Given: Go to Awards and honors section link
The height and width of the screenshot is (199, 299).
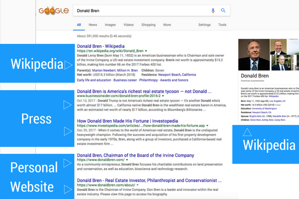Looking at the screenshot, I should (x=174, y=80).
